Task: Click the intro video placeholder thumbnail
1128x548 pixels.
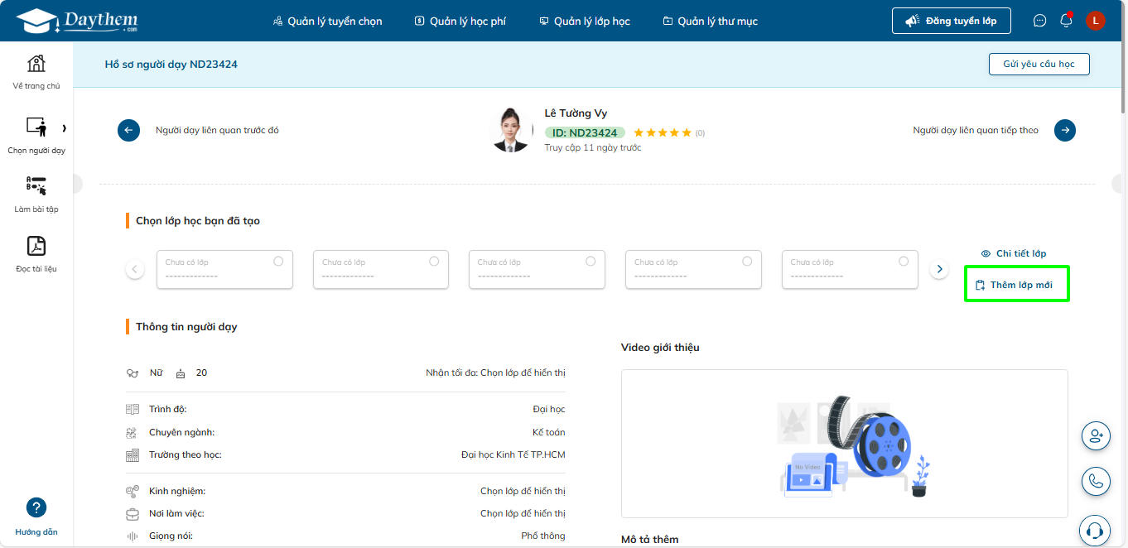Action: (x=844, y=444)
